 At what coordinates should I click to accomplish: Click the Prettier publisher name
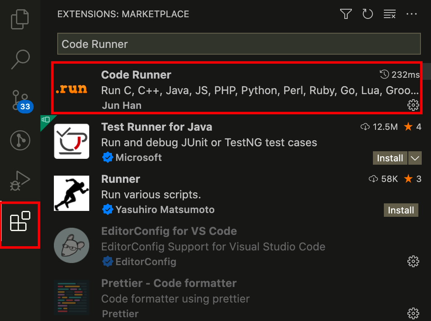(x=120, y=313)
